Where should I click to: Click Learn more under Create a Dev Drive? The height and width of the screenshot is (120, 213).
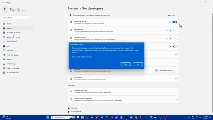[107, 93]
